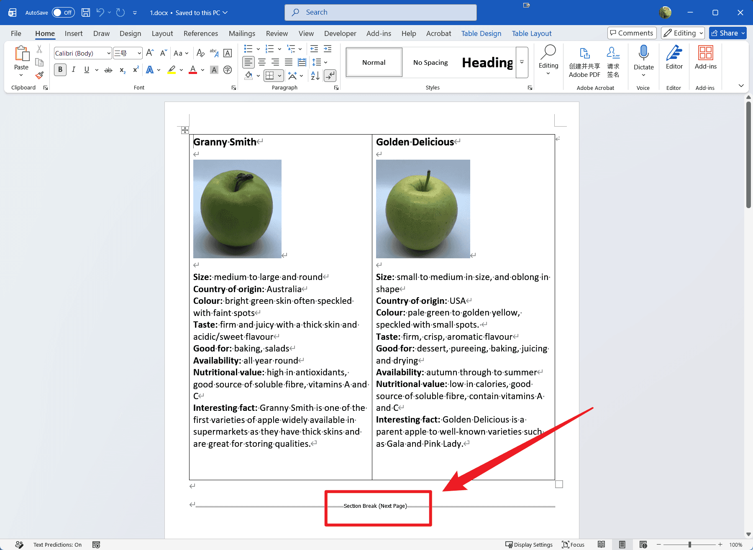Expand the Styles gallery
The width and height of the screenshot is (753, 550).
click(x=522, y=62)
